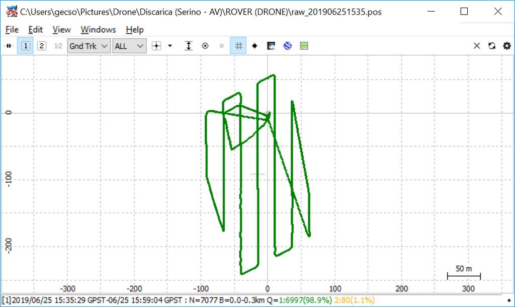Toggle the grid display button
515x307 pixels.
[x=239, y=46]
